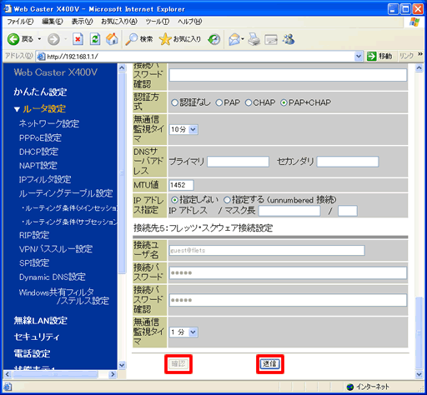The image size is (427, 395).
Task: Open the address bar dropdown arrow
Action: pyautogui.click(x=359, y=57)
